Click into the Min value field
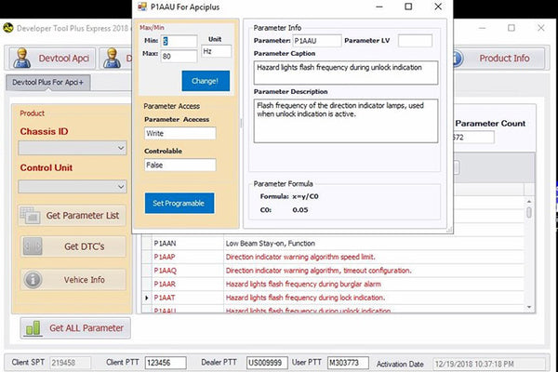The height and width of the screenshot is (372, 558). (x=178, y=42)
